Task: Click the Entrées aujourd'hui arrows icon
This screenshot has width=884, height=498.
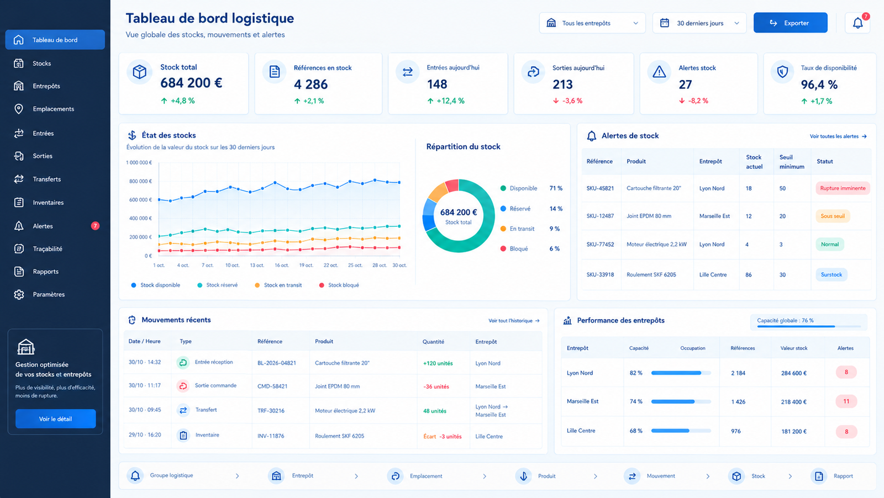Action: 408,72
